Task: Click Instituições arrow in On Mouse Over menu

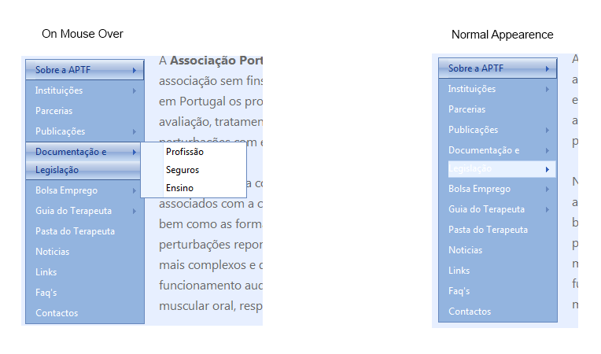Action: click(x=135, y=90)
